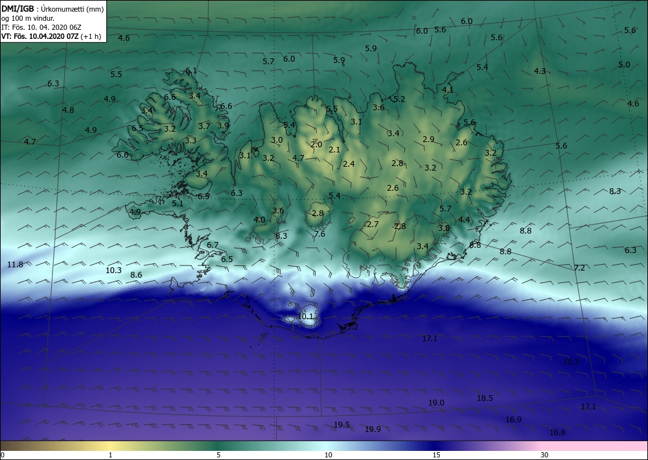Click the 11.8 value on the map
Viewport: 648px width, 460px height.
click(16, 264)
